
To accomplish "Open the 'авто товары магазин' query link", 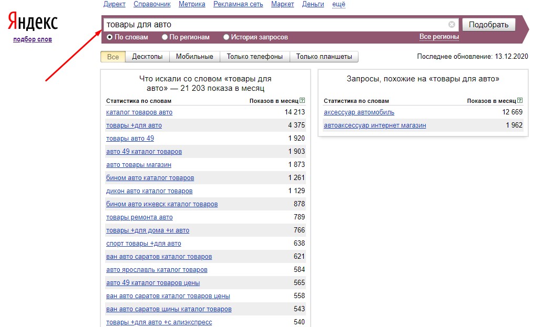I will tap(139, 165).
